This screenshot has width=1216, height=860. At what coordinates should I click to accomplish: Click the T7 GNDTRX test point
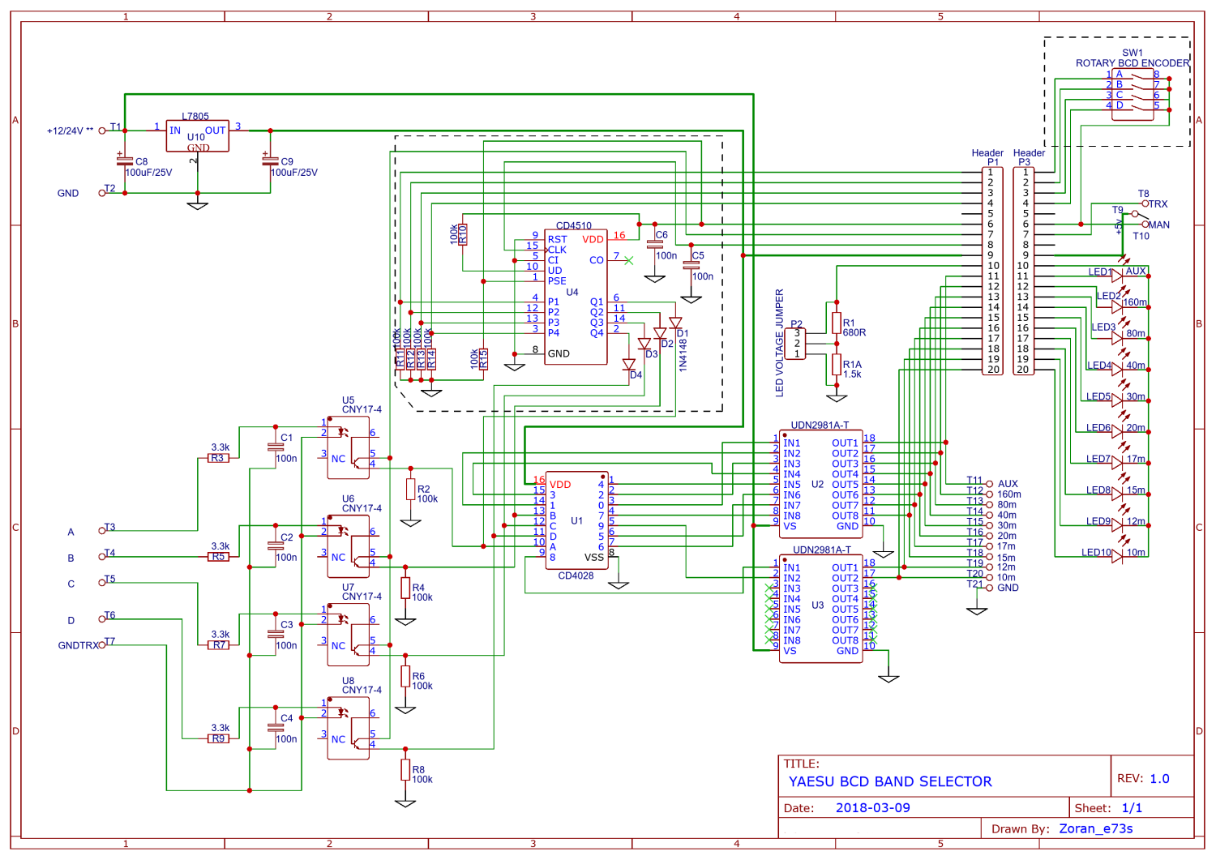103,645
